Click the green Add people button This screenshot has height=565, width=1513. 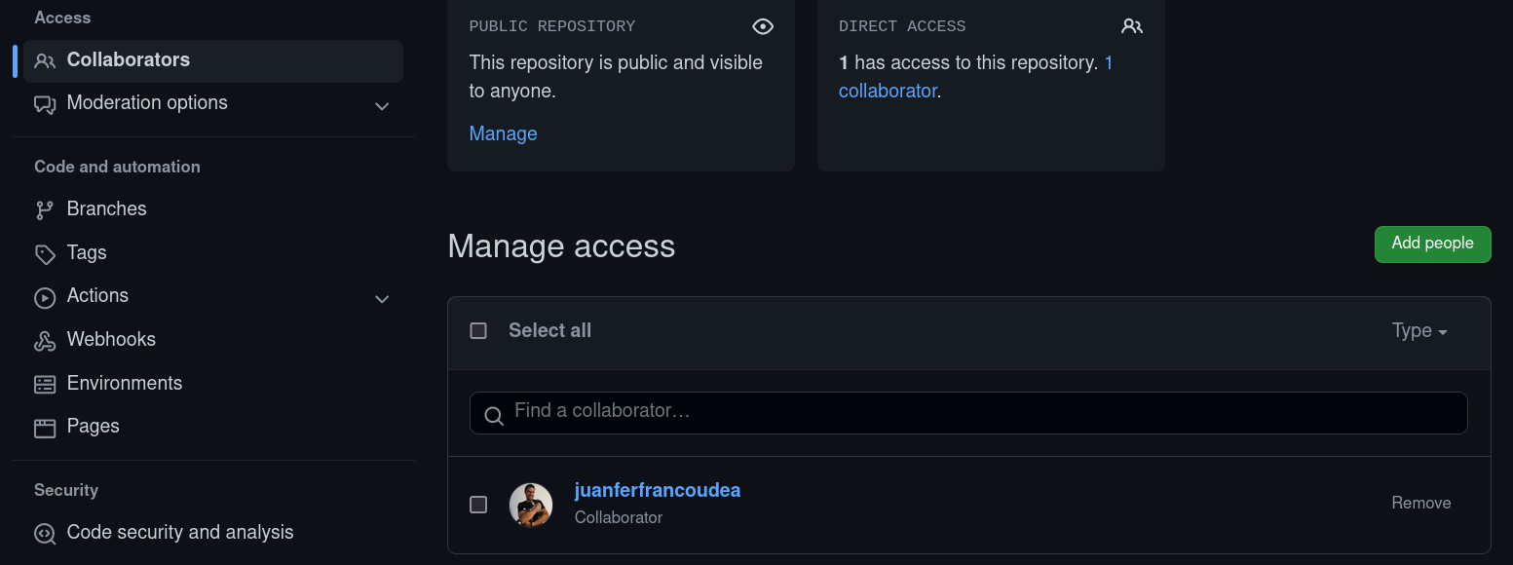(x=1432, y=245)
